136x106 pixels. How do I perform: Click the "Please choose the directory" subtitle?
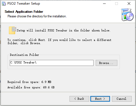point(37,16)
